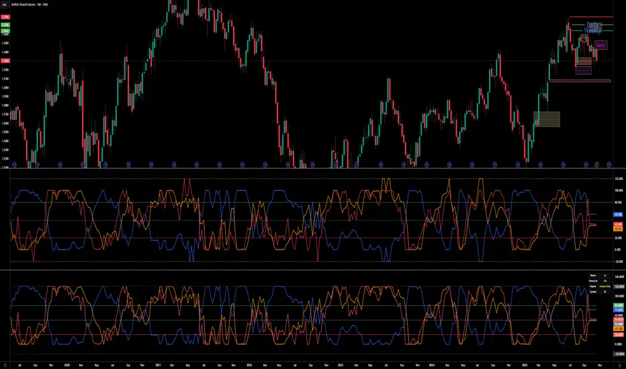Click the 2025 label on time axis
The width and height of the screenshot is (626, 369).
[524, 365]
